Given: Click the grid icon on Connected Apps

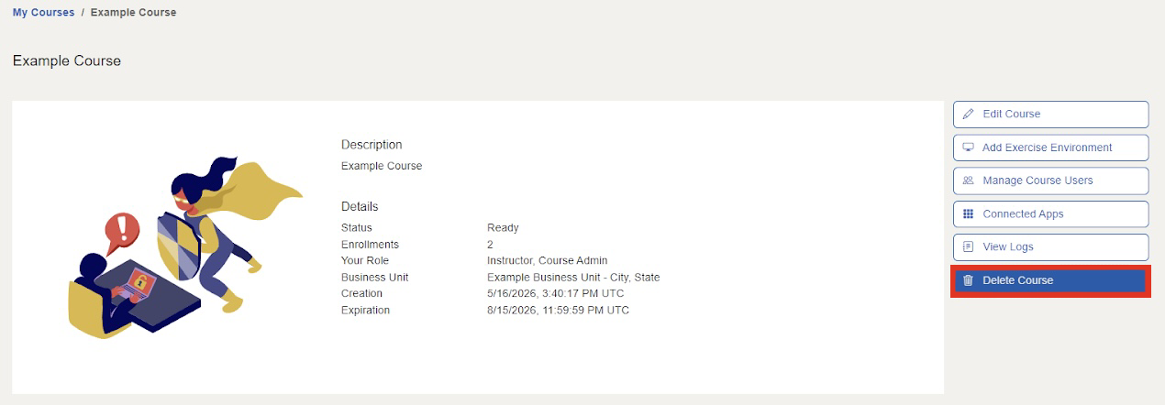Looking at the screenshot, I should (968, 213).
